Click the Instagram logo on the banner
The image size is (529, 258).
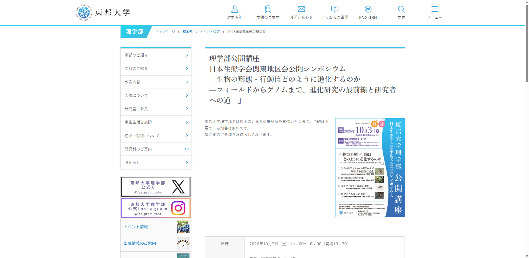point(178,208)
